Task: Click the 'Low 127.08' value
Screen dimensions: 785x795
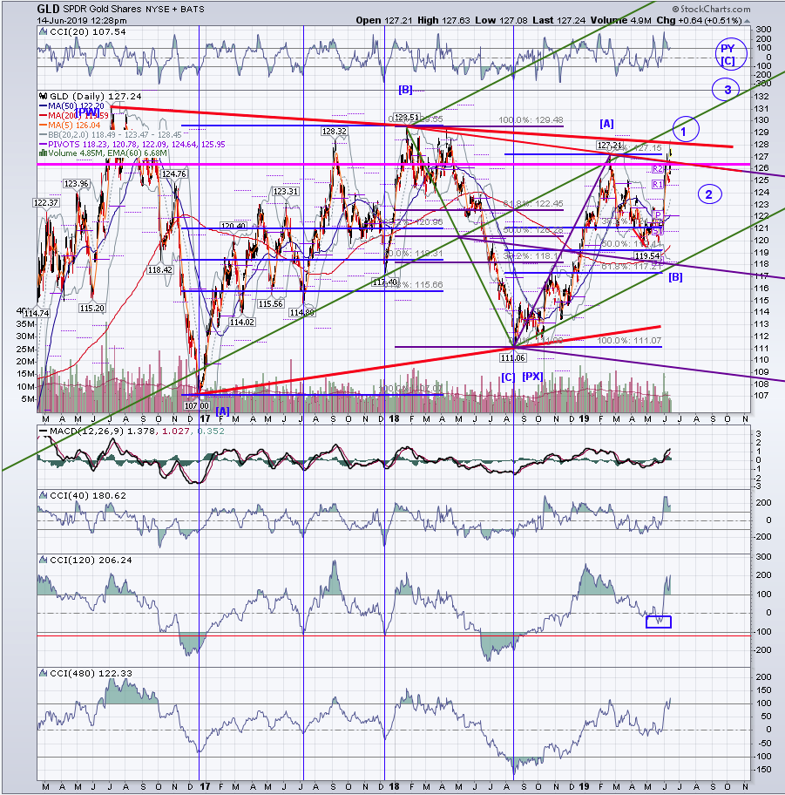Action: [501, 20]
